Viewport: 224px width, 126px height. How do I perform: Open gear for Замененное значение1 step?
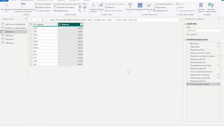pos(218,78)
